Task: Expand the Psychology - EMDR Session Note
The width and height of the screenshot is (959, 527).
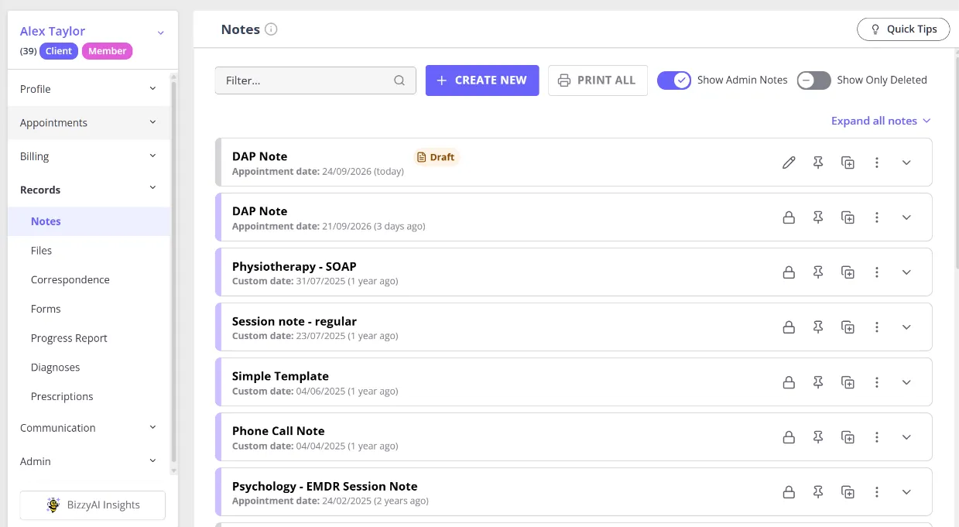Action: click(906, 492)
